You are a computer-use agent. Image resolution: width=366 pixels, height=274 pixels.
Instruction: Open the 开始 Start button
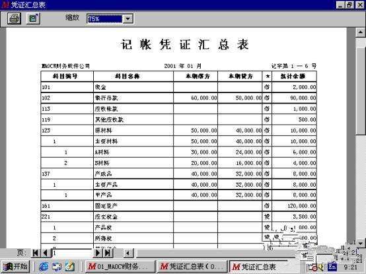(x=15, y=266)
